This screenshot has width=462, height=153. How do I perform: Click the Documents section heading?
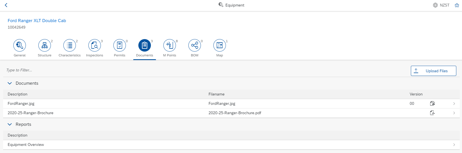[x=27, y=83]
